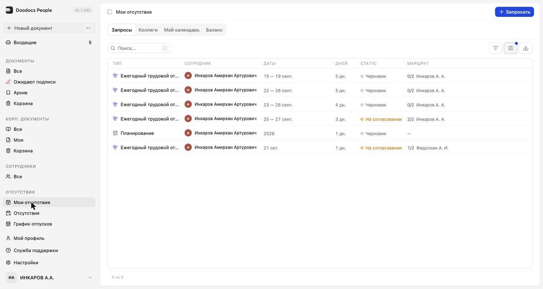The image size is (543, 289).
Task: Open Ожидают подписи documents
Action: tap(49, 82)
